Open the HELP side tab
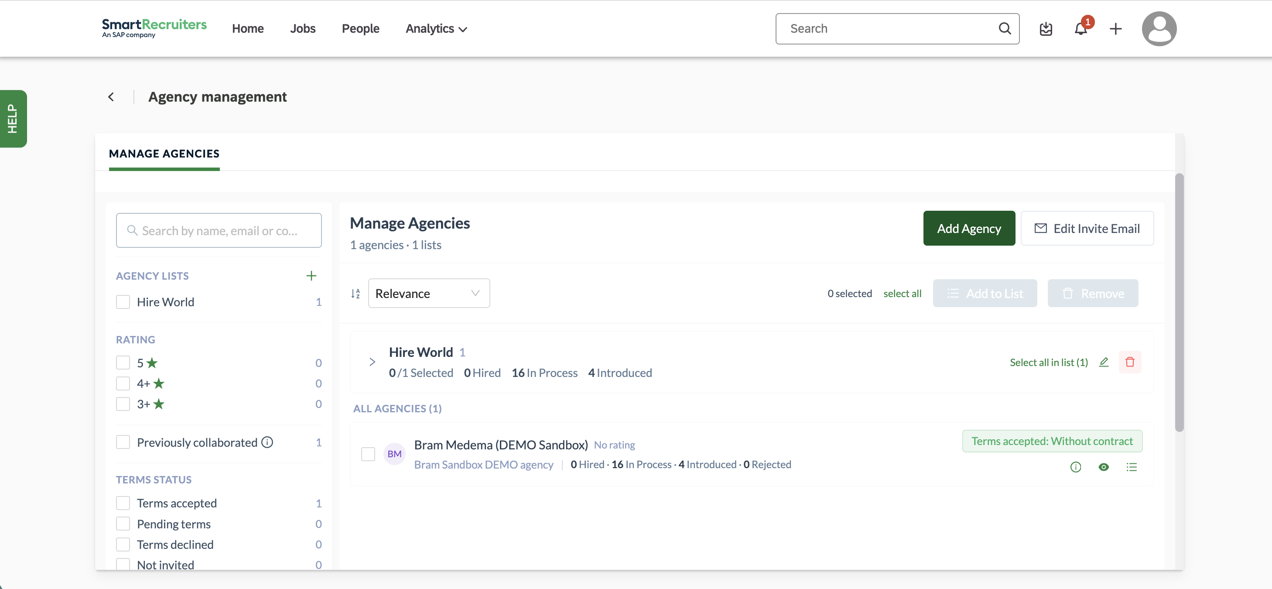 [13, 119]
